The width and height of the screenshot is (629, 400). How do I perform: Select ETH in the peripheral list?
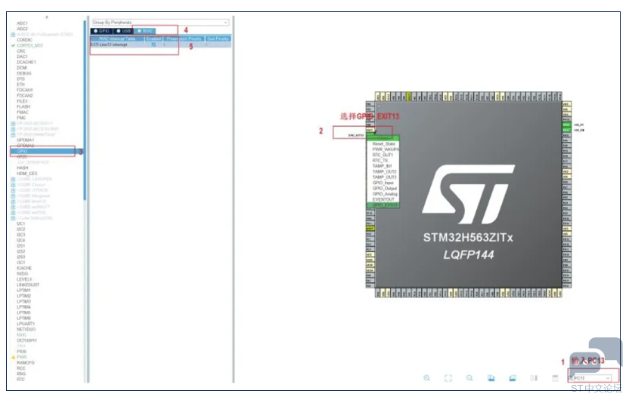[x=20, y=85]
